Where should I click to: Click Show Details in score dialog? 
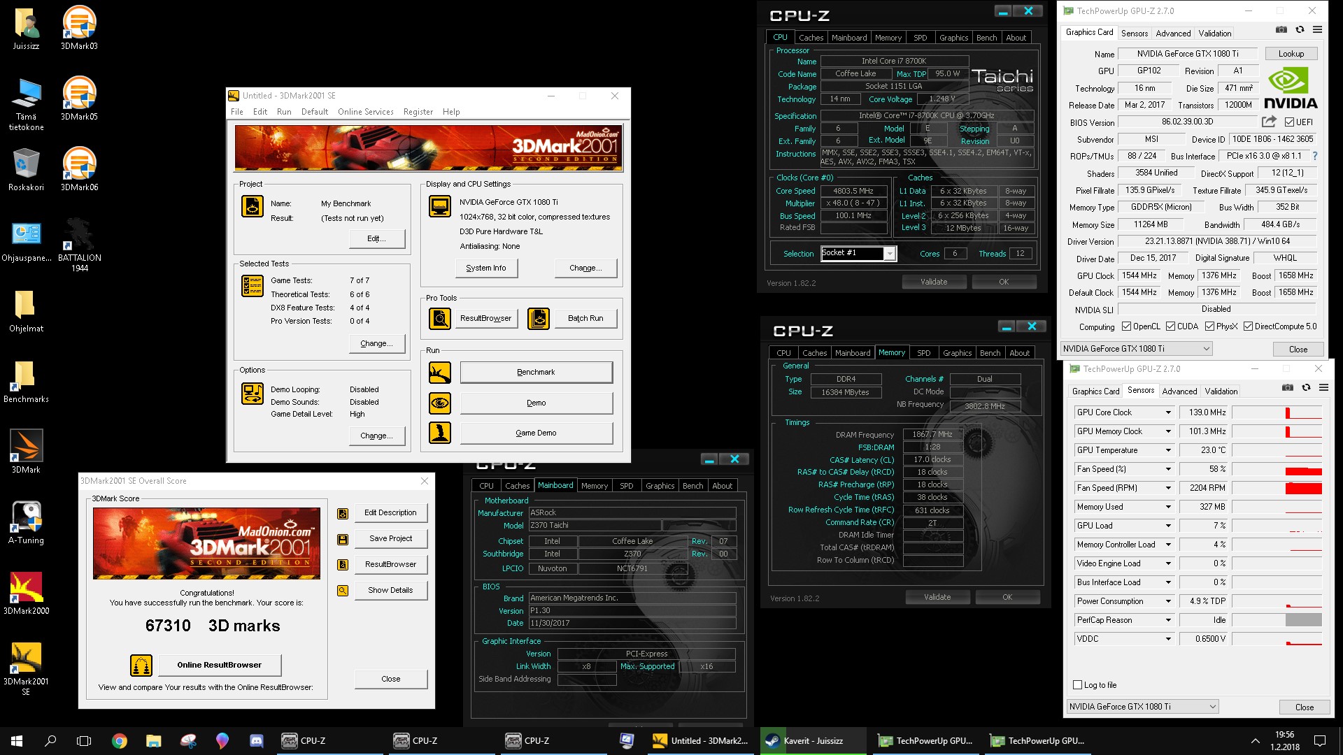coord(390,590)
